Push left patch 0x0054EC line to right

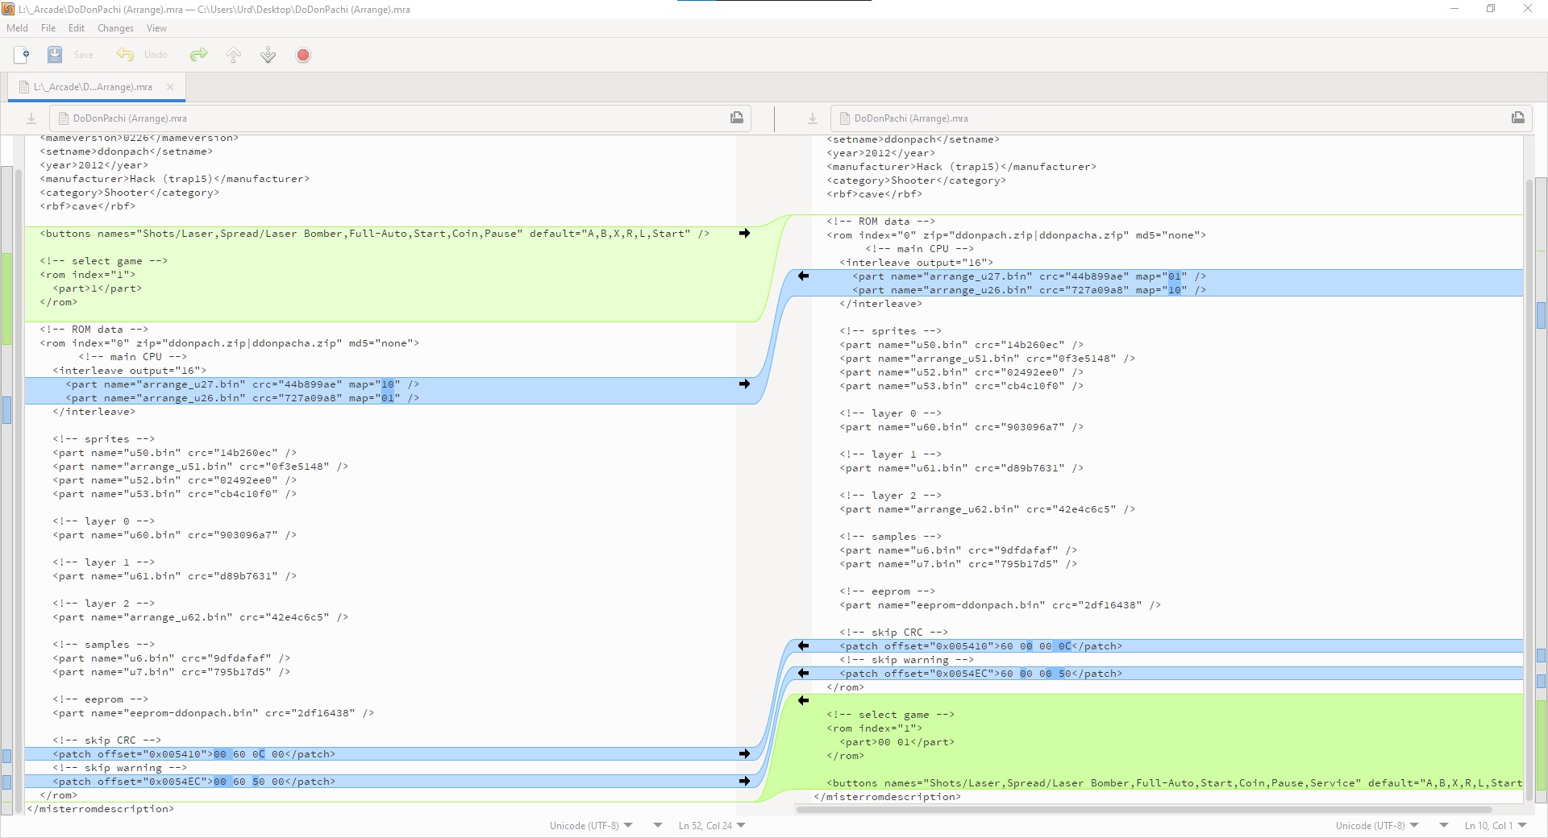744,781
